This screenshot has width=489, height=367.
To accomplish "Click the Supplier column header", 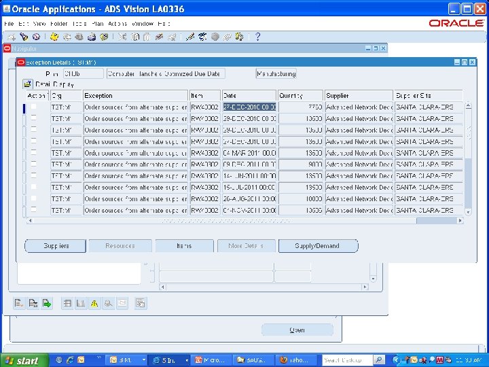I will point(359,96).
